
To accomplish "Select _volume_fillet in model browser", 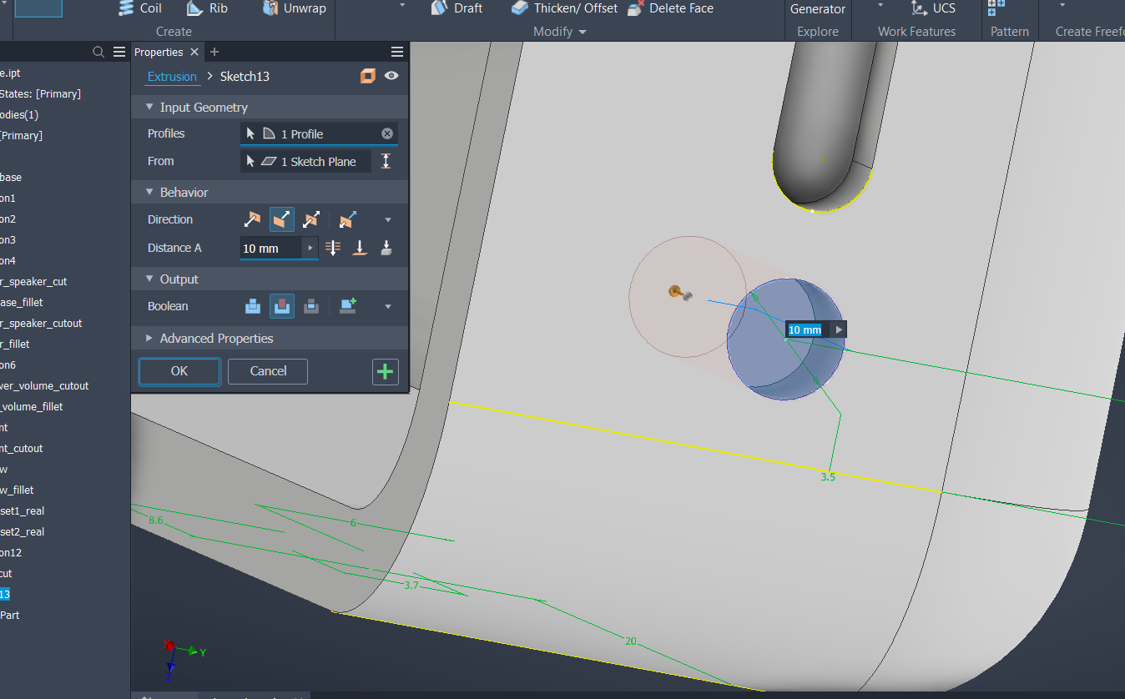I will coord(32,406).
